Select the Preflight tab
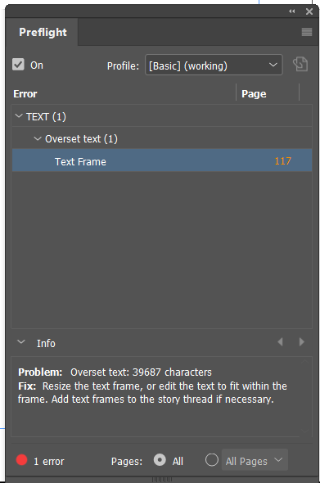The image size is (320, 483). coord(43,32)
